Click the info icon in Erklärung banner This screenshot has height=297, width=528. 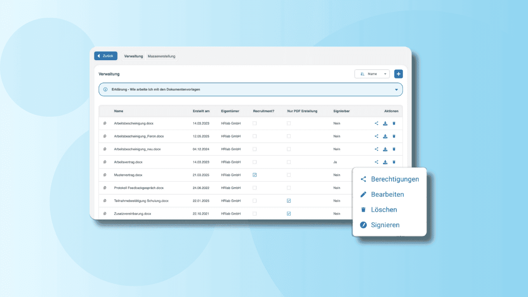[105, 90]
